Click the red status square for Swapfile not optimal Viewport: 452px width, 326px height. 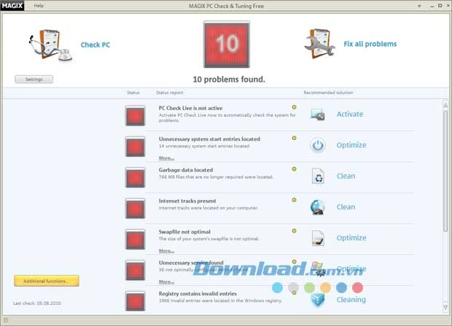[x=135, y=239]
